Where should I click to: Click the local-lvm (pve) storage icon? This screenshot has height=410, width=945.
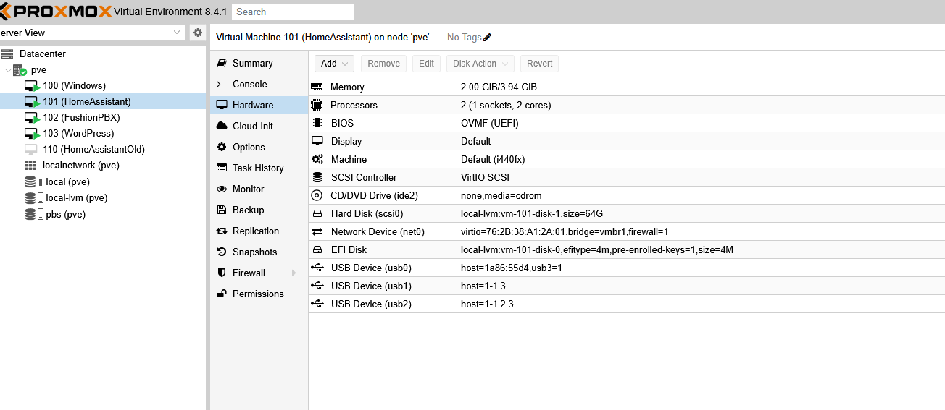pos(34,197)
